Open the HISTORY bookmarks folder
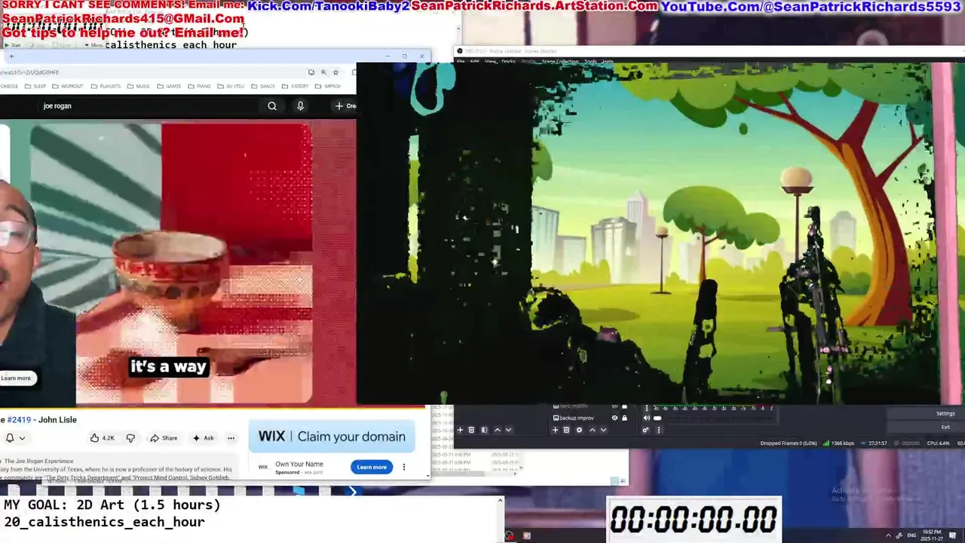The height and width of the screenshot is (543, 965). pos(296,86)
